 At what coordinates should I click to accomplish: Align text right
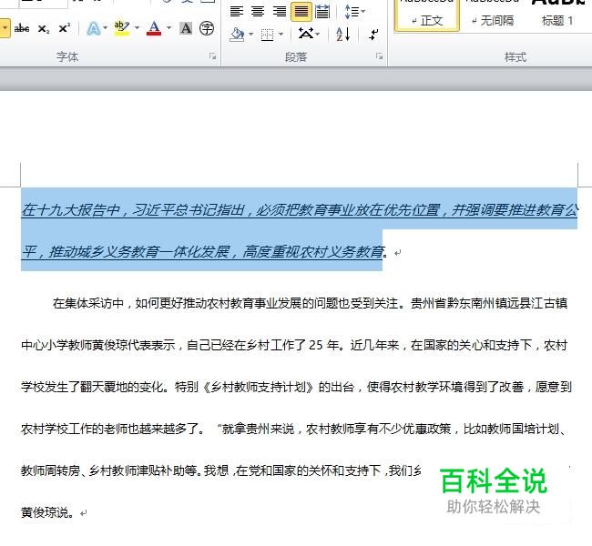[280, 11]
